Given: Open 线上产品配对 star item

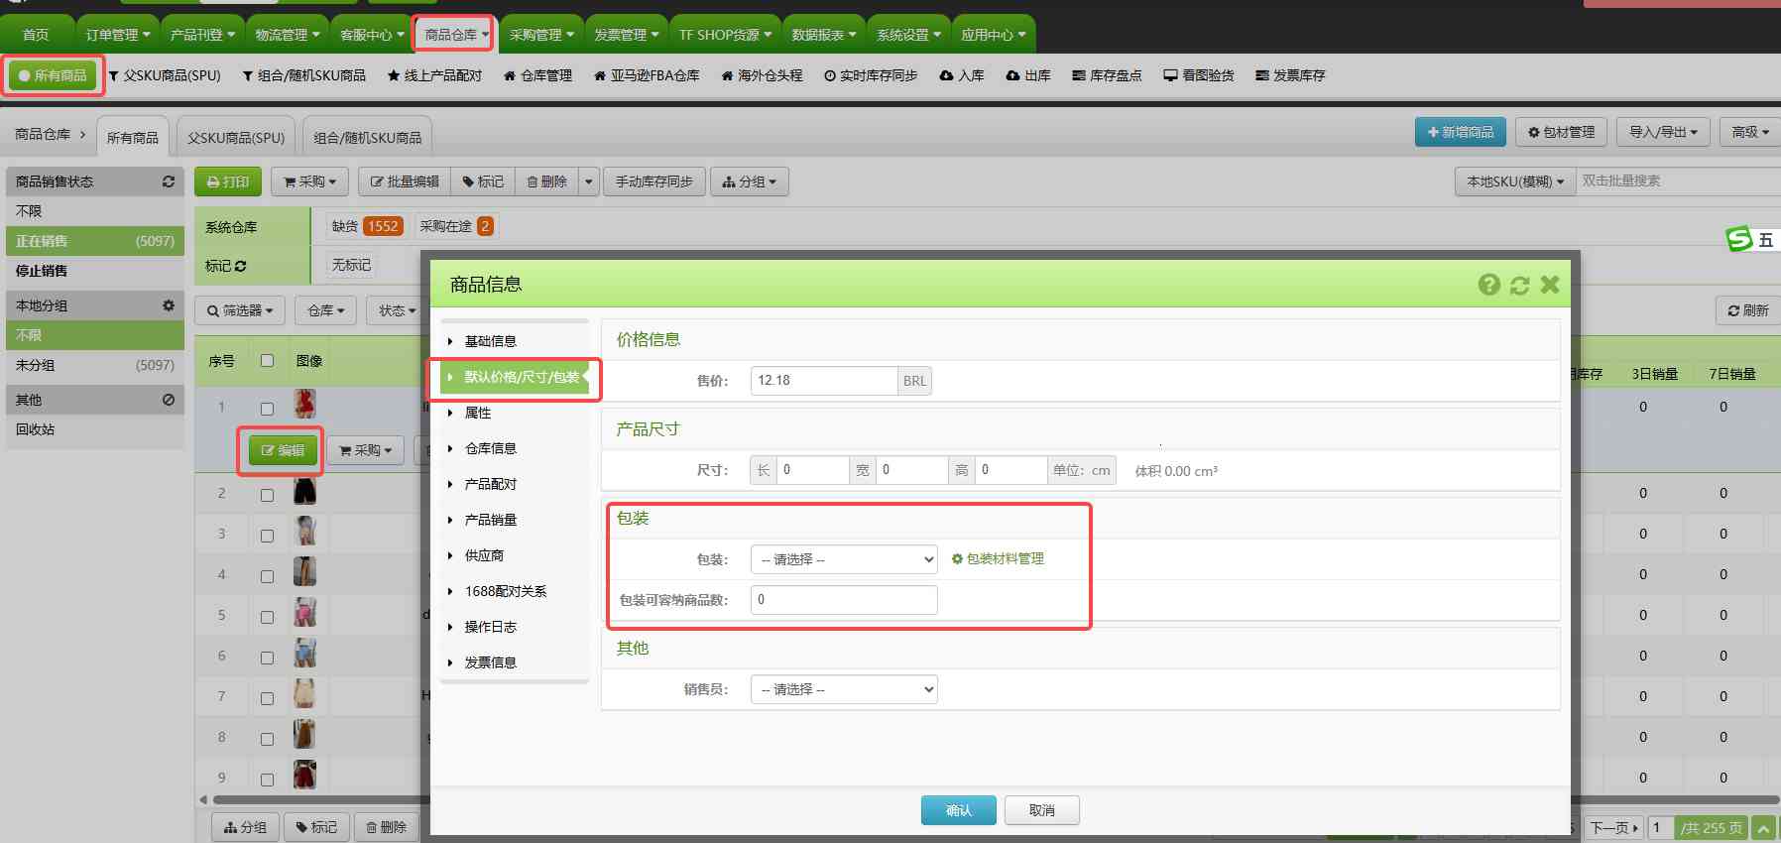Looking at the screenshot, I should pos(434,75).
